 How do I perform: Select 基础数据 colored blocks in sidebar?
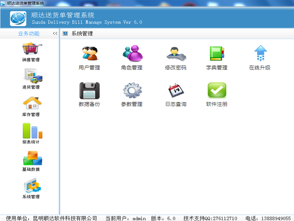click(31, 159)
